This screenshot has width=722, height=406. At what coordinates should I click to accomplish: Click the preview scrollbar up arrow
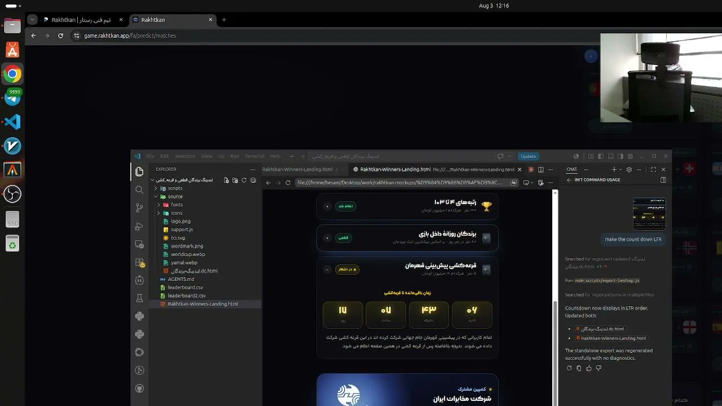coord(555,193)
